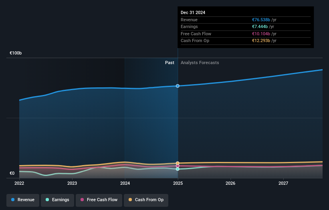The image size is (329, 210).
Task: Click the €100b y-axis label
Action: (x=16, y=53)
